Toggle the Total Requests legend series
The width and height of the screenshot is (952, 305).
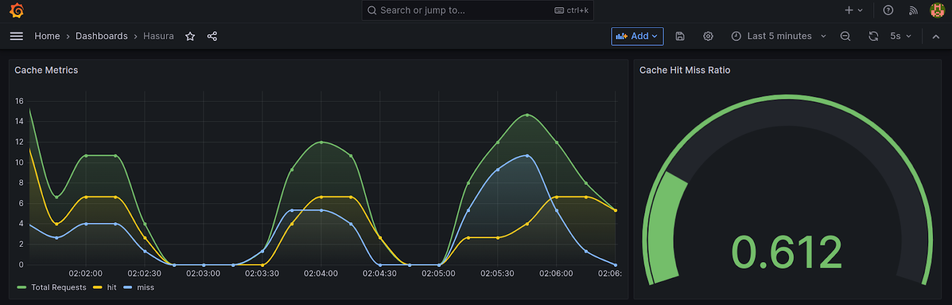(58, 288)
